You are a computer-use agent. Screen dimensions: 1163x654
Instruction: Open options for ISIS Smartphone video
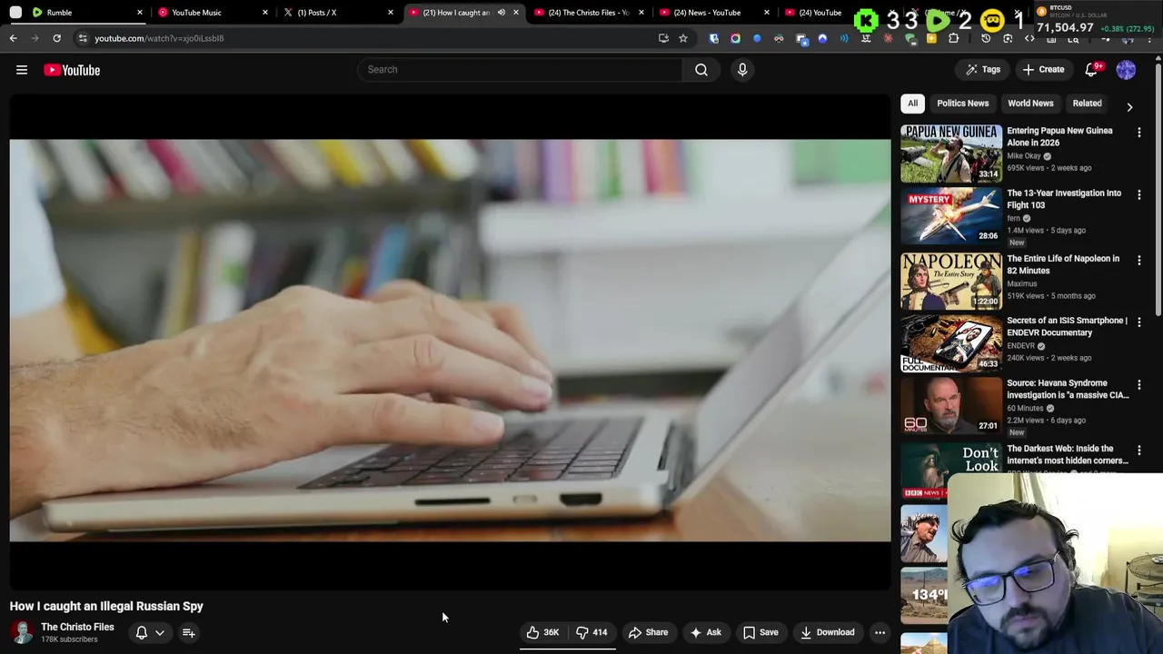coord(1139,322)
